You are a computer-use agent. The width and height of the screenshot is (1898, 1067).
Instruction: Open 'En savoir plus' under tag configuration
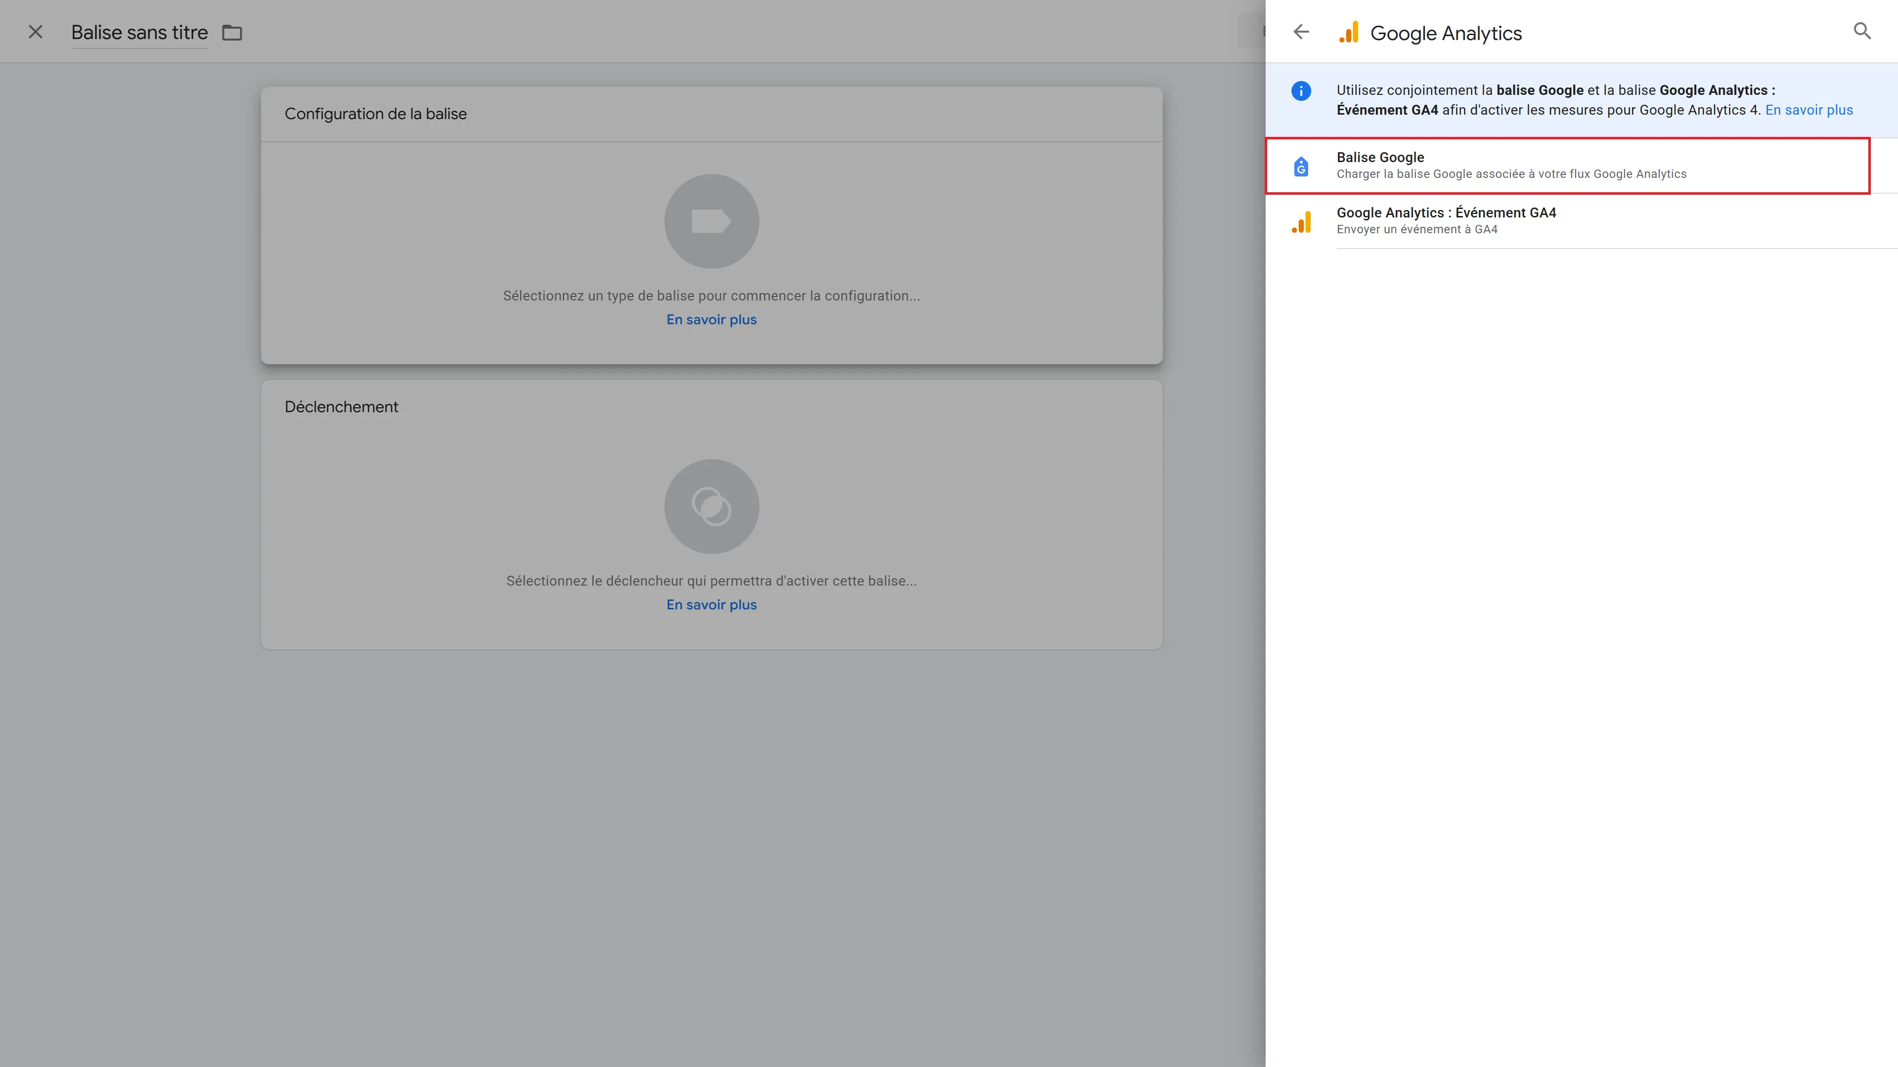point(712,320)
